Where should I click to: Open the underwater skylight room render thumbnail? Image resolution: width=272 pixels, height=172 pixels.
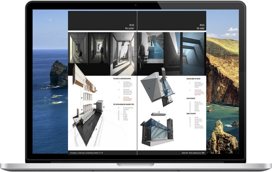[x=184, y=54]
